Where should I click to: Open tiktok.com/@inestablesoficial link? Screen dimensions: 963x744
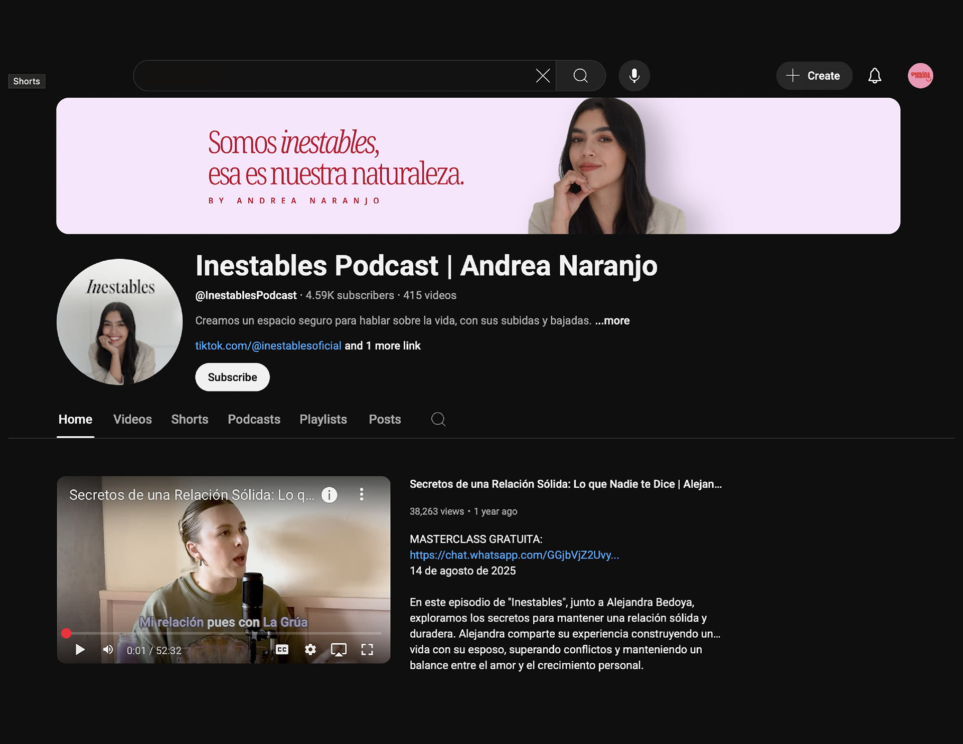[x=268, y=345]
